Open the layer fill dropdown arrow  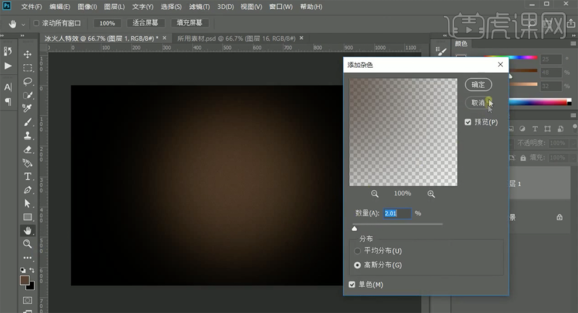pyautogui.click(x=573, y=158)
